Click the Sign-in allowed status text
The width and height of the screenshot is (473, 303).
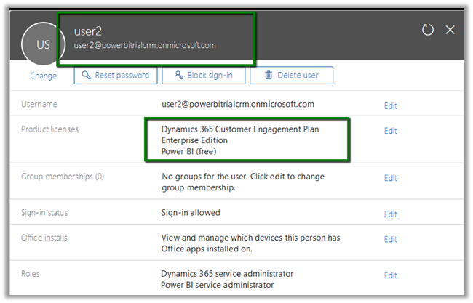190,213
